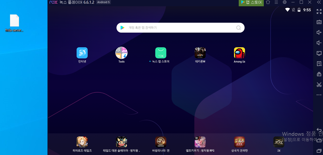Increase volume in Nox sidebar
Screen dimensions: 323x155
(x=319, y=32)
